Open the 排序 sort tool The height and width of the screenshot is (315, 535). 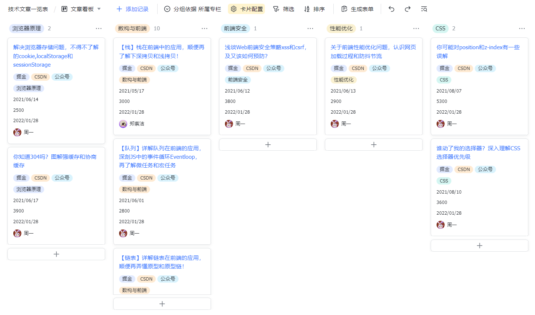tap(314, 9)
